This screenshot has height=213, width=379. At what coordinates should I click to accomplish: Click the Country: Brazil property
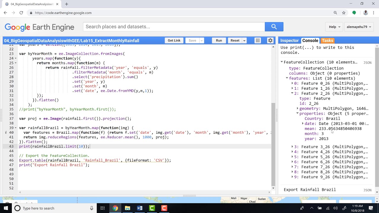click(x=322, y=119)
